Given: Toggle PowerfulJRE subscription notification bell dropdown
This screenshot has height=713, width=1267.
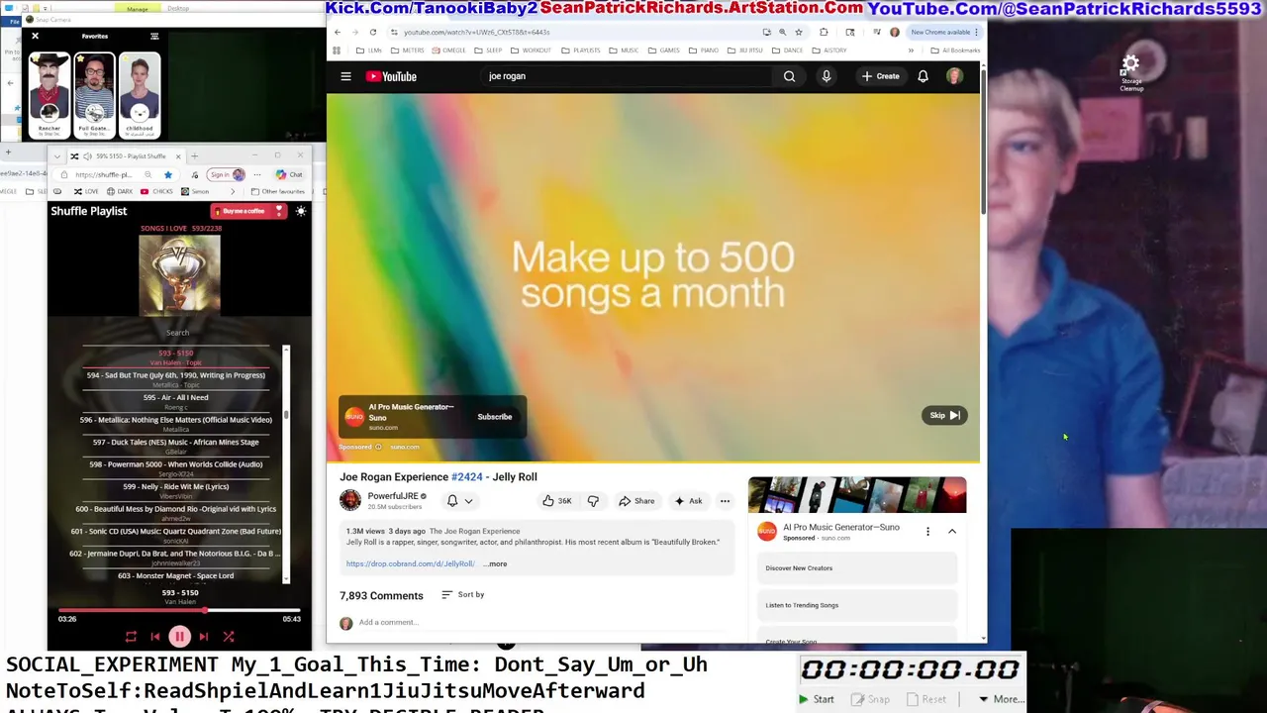Looking at the screenshot, I should click(459, 501).
